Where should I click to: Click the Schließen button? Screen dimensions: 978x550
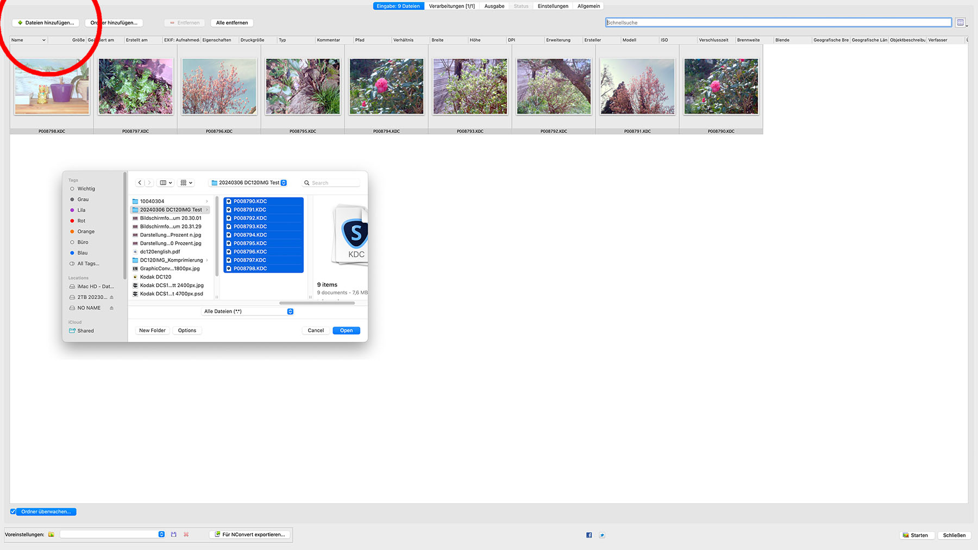coord(954,535)
